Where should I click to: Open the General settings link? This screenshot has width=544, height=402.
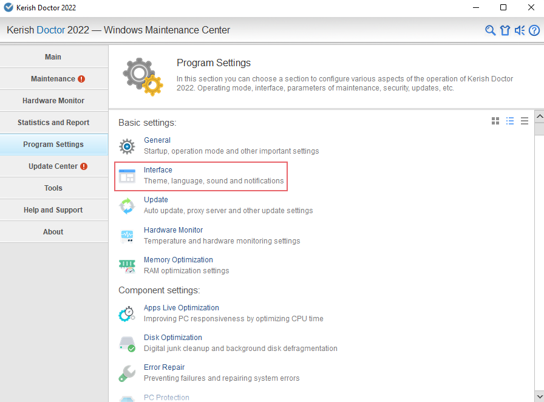tap(157, 140)
